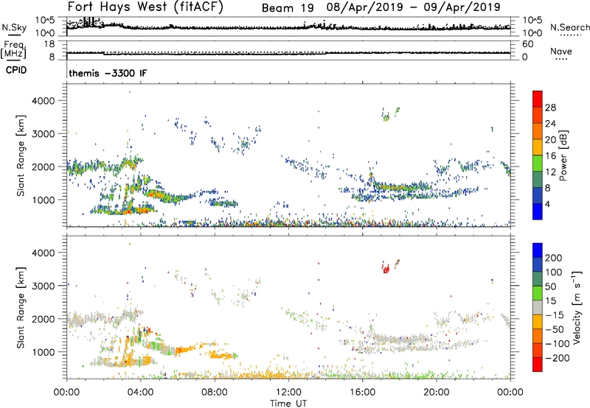
Task: Click the 'N.Sky' label
Action: (x=14, y=27)
